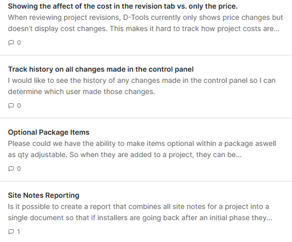Click comment icon under Optional Package Items
The image size is (292, 242).
[x=11, y=168]
